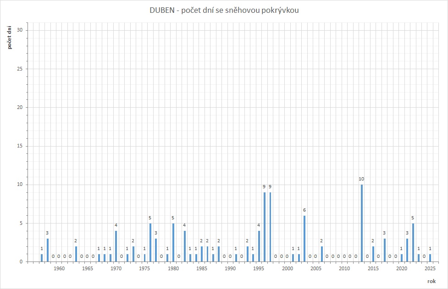Click the 1993 bar with value 2

(248, 254)
